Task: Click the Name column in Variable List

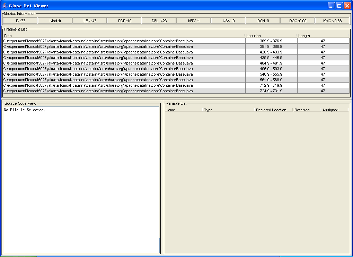Action: pos(183,110)
